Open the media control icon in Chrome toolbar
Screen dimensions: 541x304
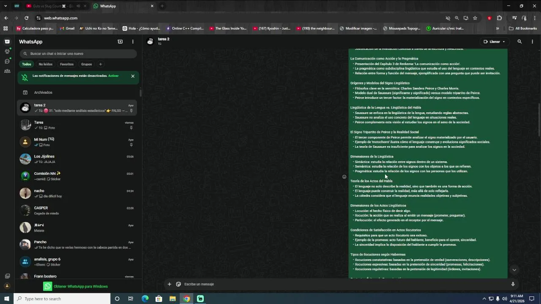click(x=514, y=18)
